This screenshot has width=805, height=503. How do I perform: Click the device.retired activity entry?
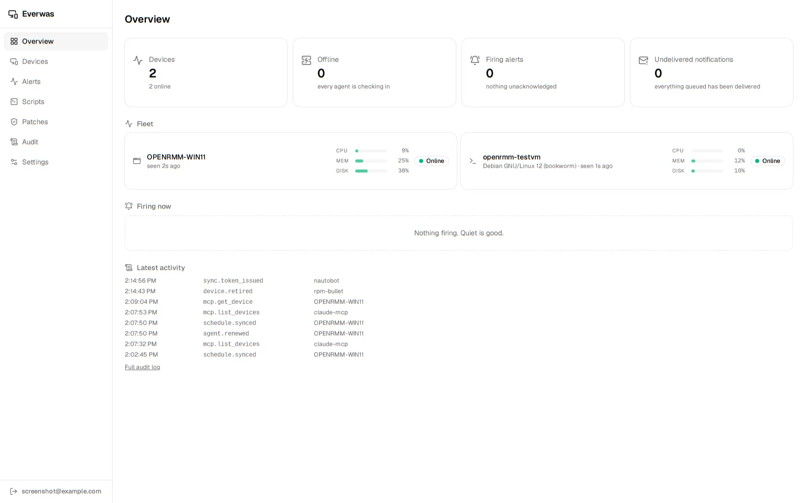(x=228, y=291)
